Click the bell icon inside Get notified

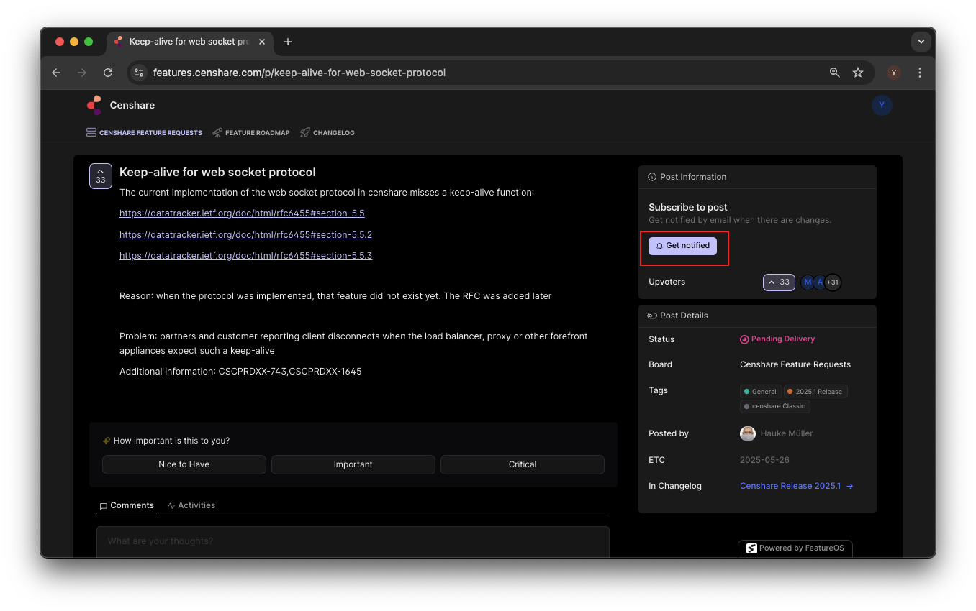[x=659, y=245]
